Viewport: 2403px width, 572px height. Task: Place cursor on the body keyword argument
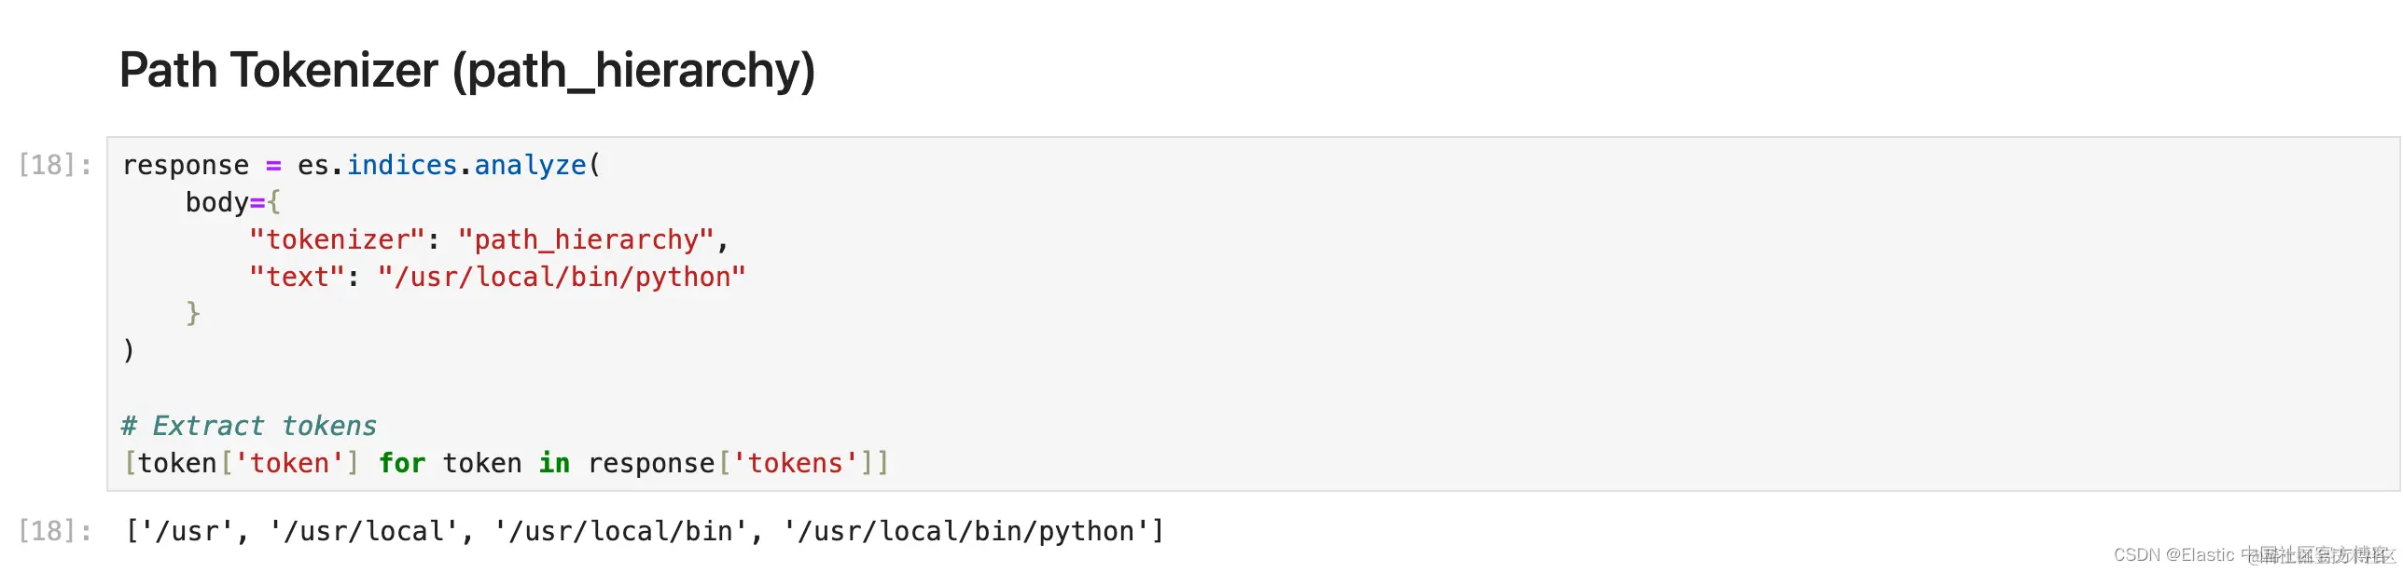216,202
